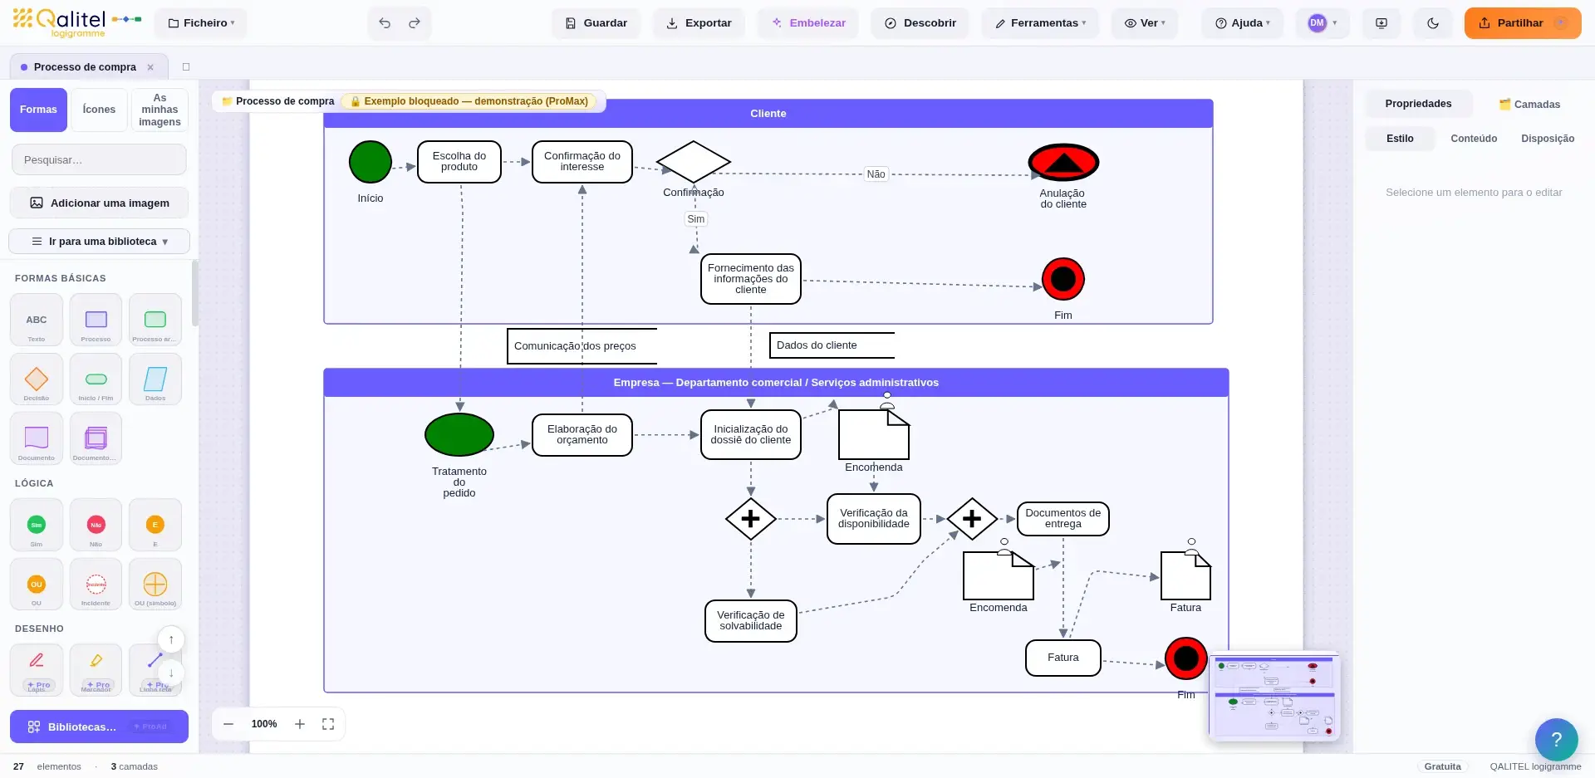Select the Decisão diamond shape

coord(37,379)
